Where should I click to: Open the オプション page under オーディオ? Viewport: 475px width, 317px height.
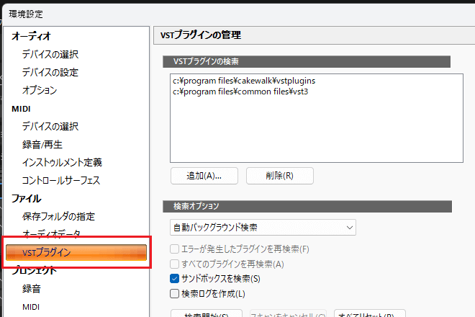[x=39, y=90]
